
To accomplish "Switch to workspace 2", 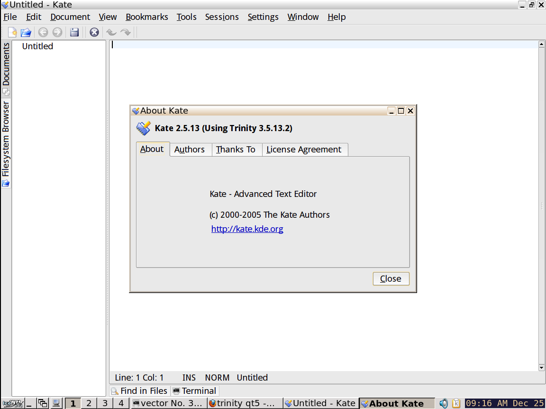I will [89, 403].
